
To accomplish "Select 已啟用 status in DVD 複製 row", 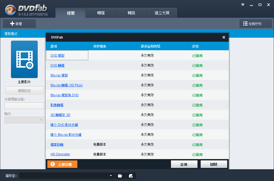I will click(x=197, y=56).
